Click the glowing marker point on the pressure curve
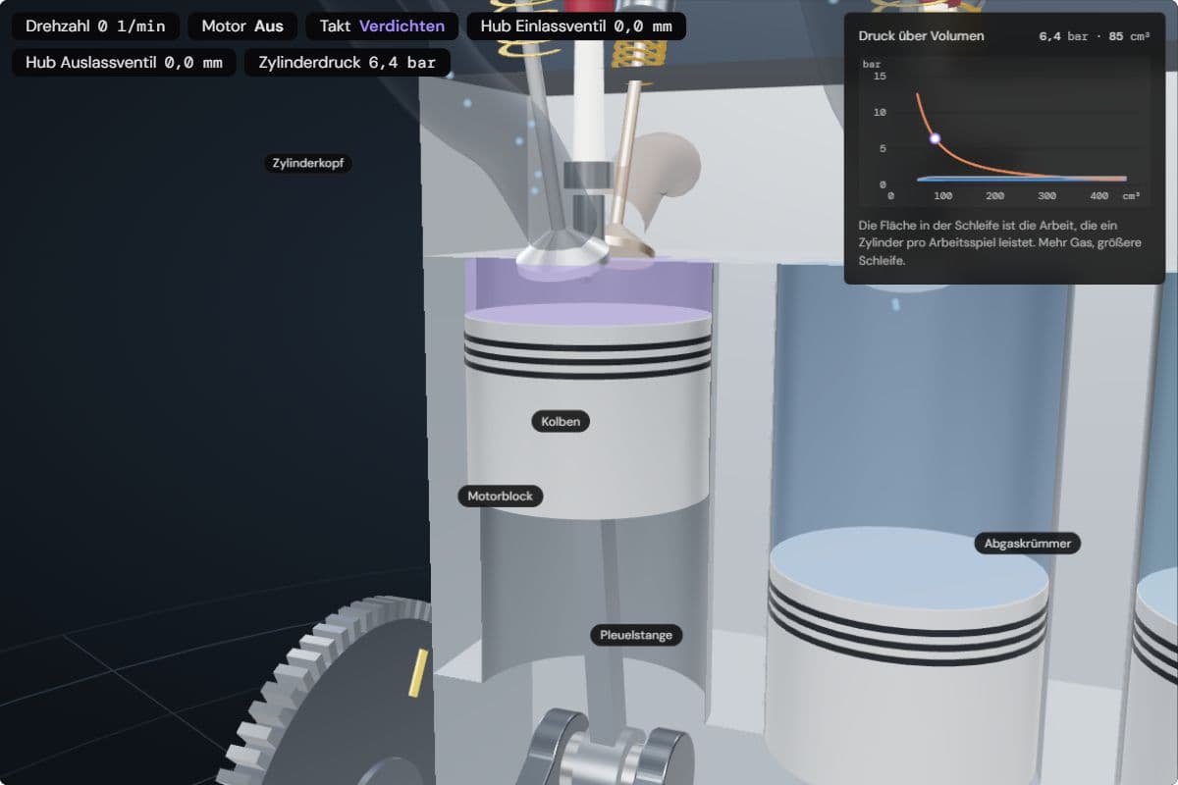Screen dimensions: 1178x785 click(x=935, y=139)
